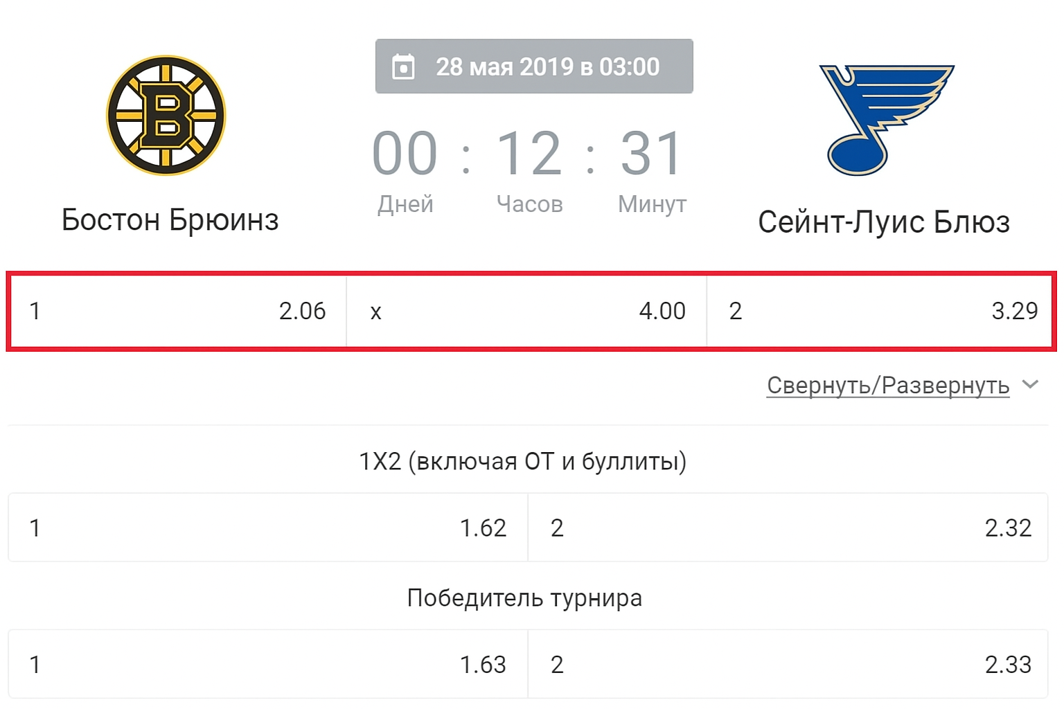The height and width of the screenshot is (709, 1064).
Task: Choose tournament winner 2 at 2.33
Action: 788,664
